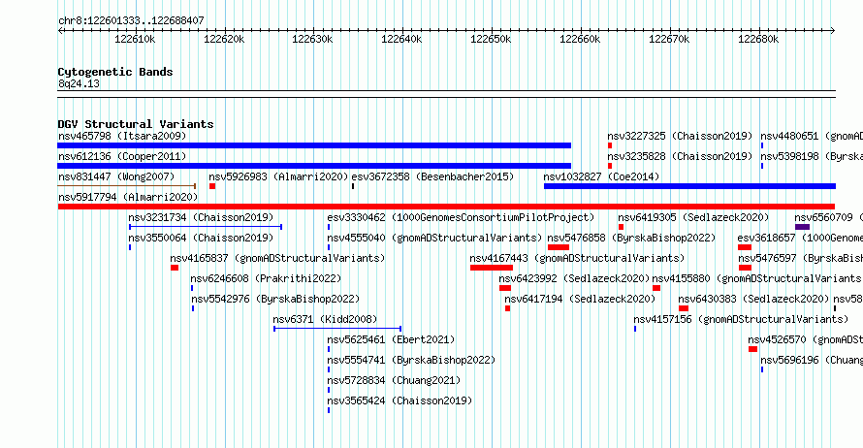Select the DGV Structural Variants track title
Image resolution: width=863 pixels, height=448 pixels.
[136, 124]
